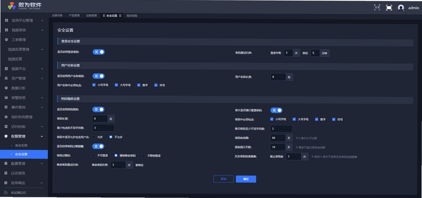
Task: Click the fullscreen expand icon
Action: tap(389, 8)
